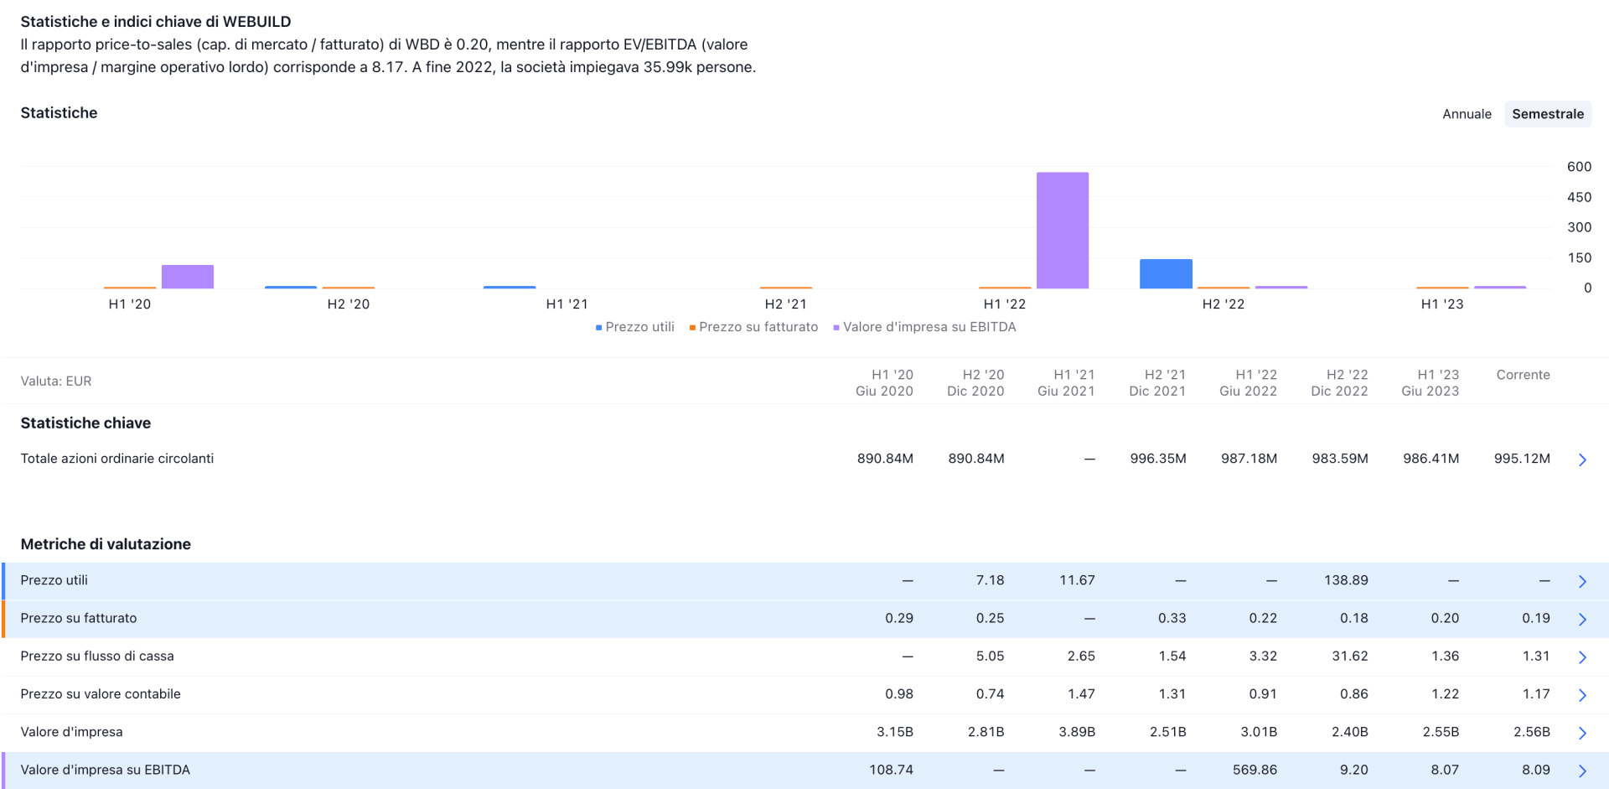Select the Prezzo utili metric row

click(x=54, y=580)
